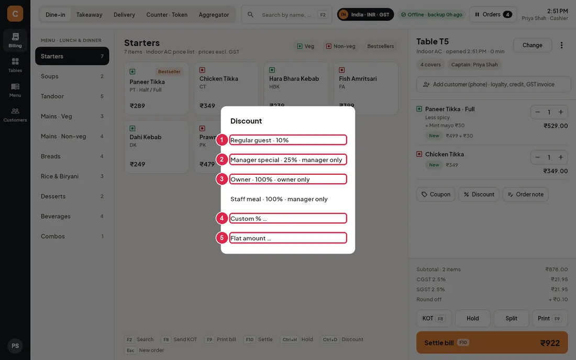576x360 pixels.
Task: Click the Order note button
Action: coord(525,195)
